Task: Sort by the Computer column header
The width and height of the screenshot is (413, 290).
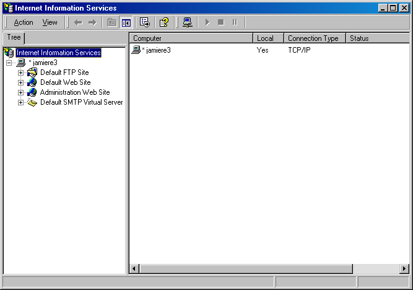Action: click(191, 38)
